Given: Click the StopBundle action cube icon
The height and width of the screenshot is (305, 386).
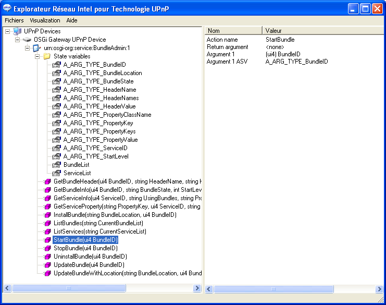Looking at the screenshot, I should [47, 248].
